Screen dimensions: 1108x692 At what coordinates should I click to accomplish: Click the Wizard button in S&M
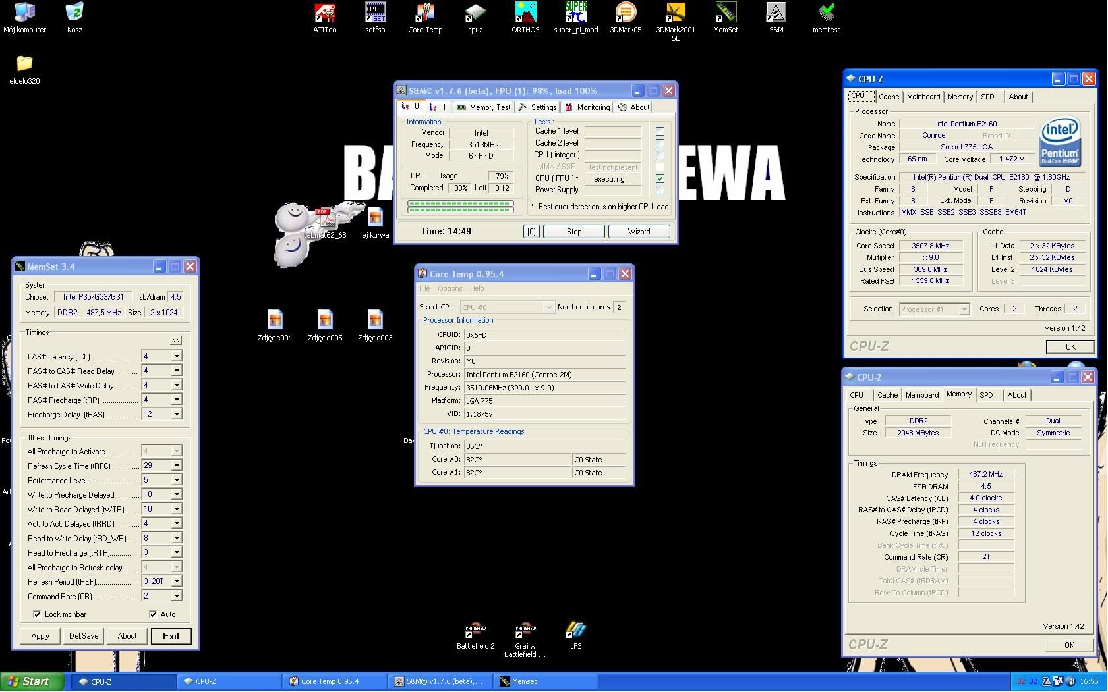[639, 232]
